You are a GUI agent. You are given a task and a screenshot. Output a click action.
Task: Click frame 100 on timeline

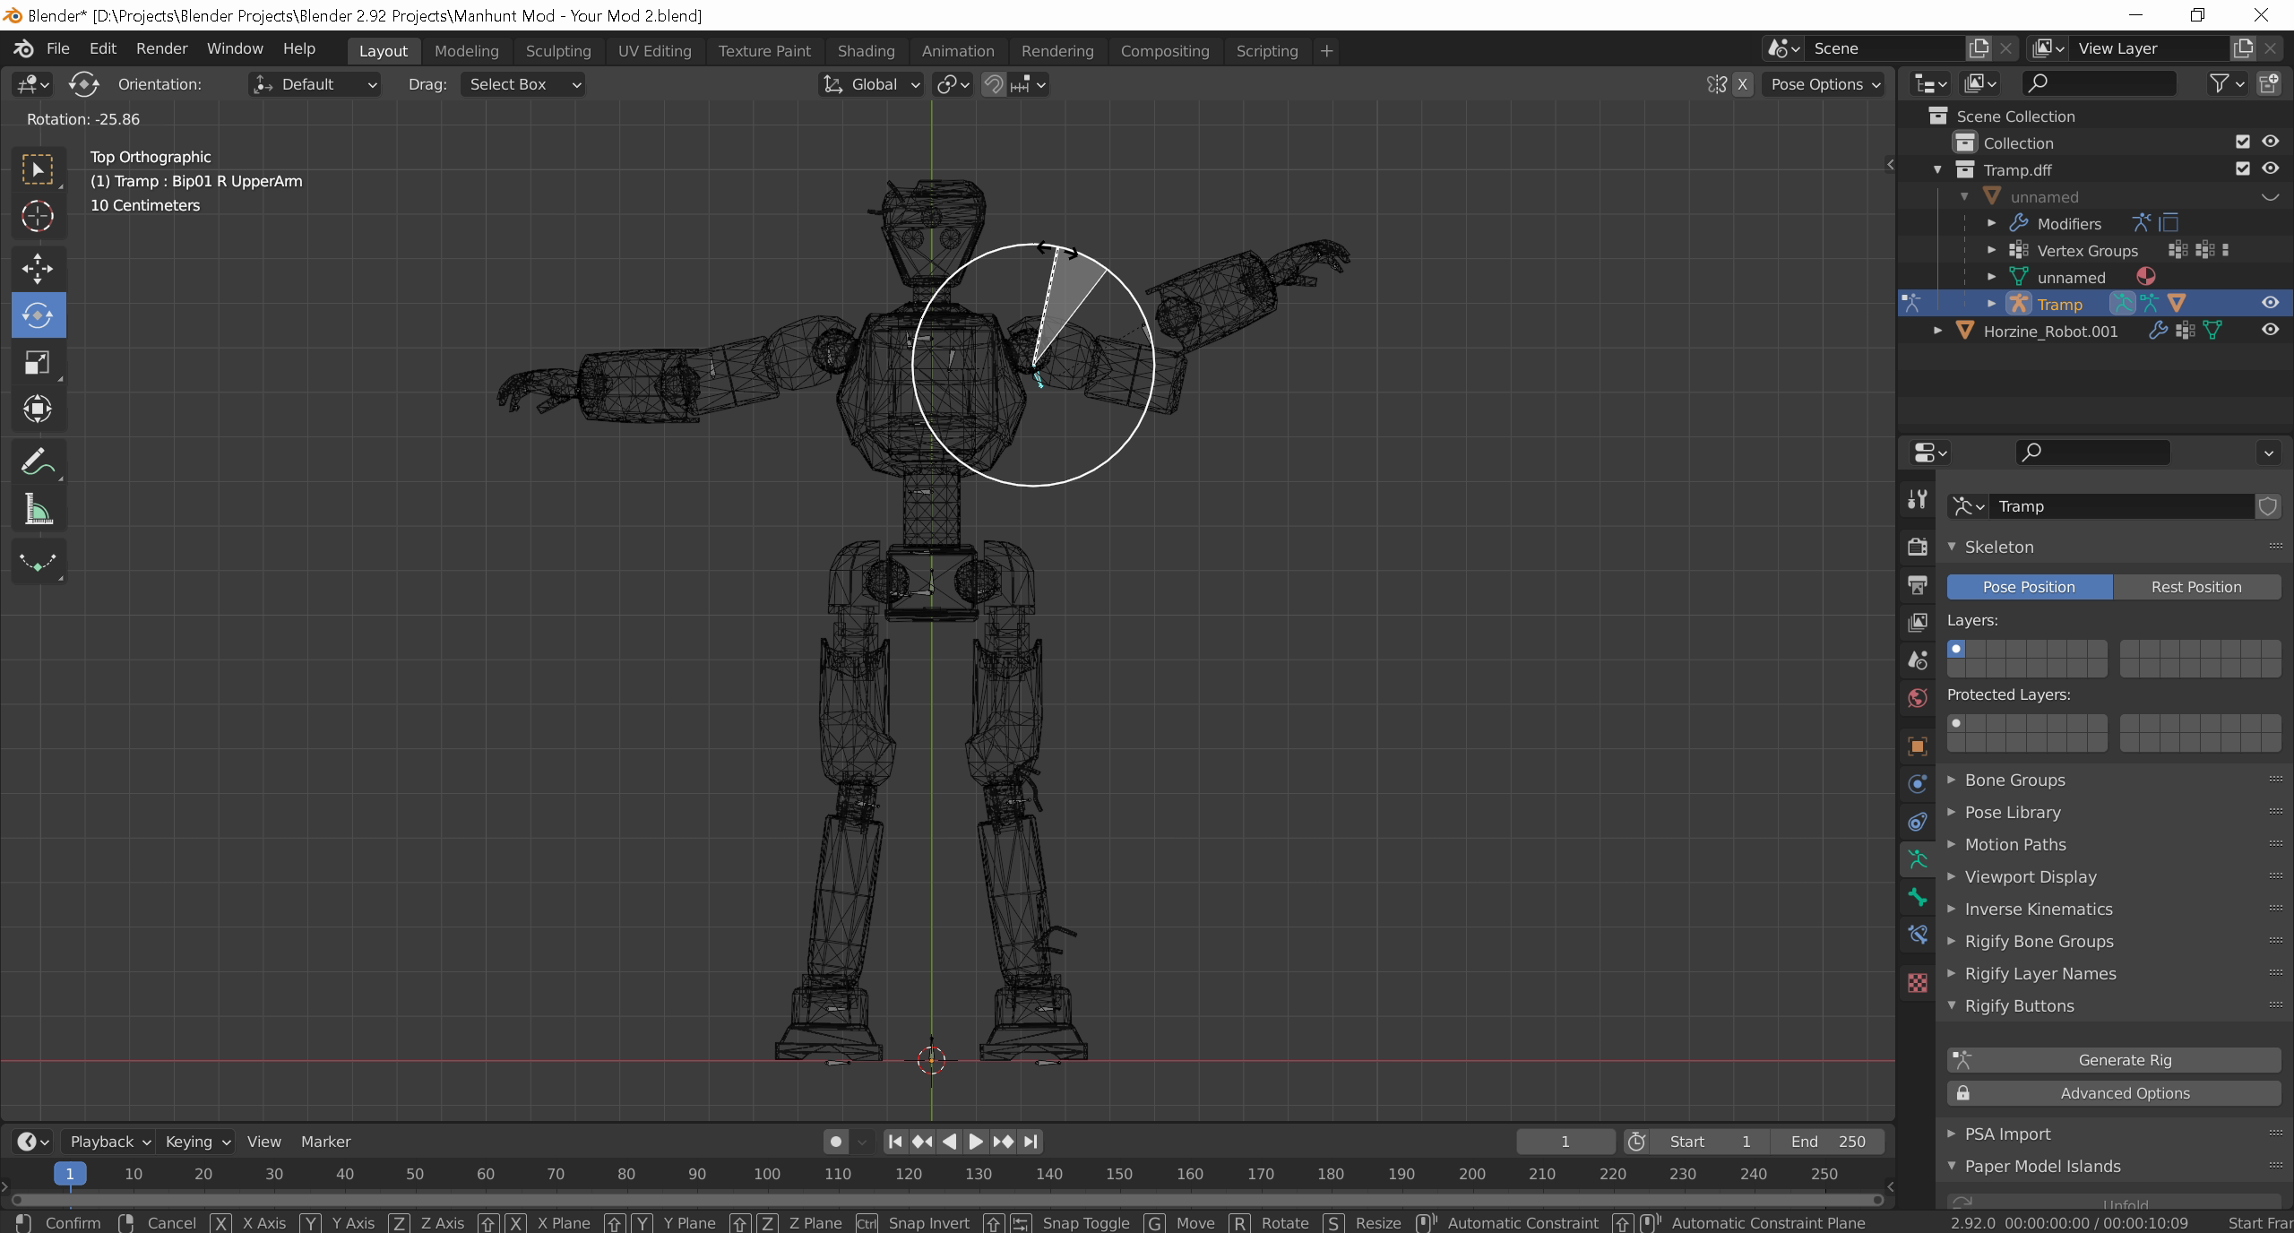[766, 1174]
